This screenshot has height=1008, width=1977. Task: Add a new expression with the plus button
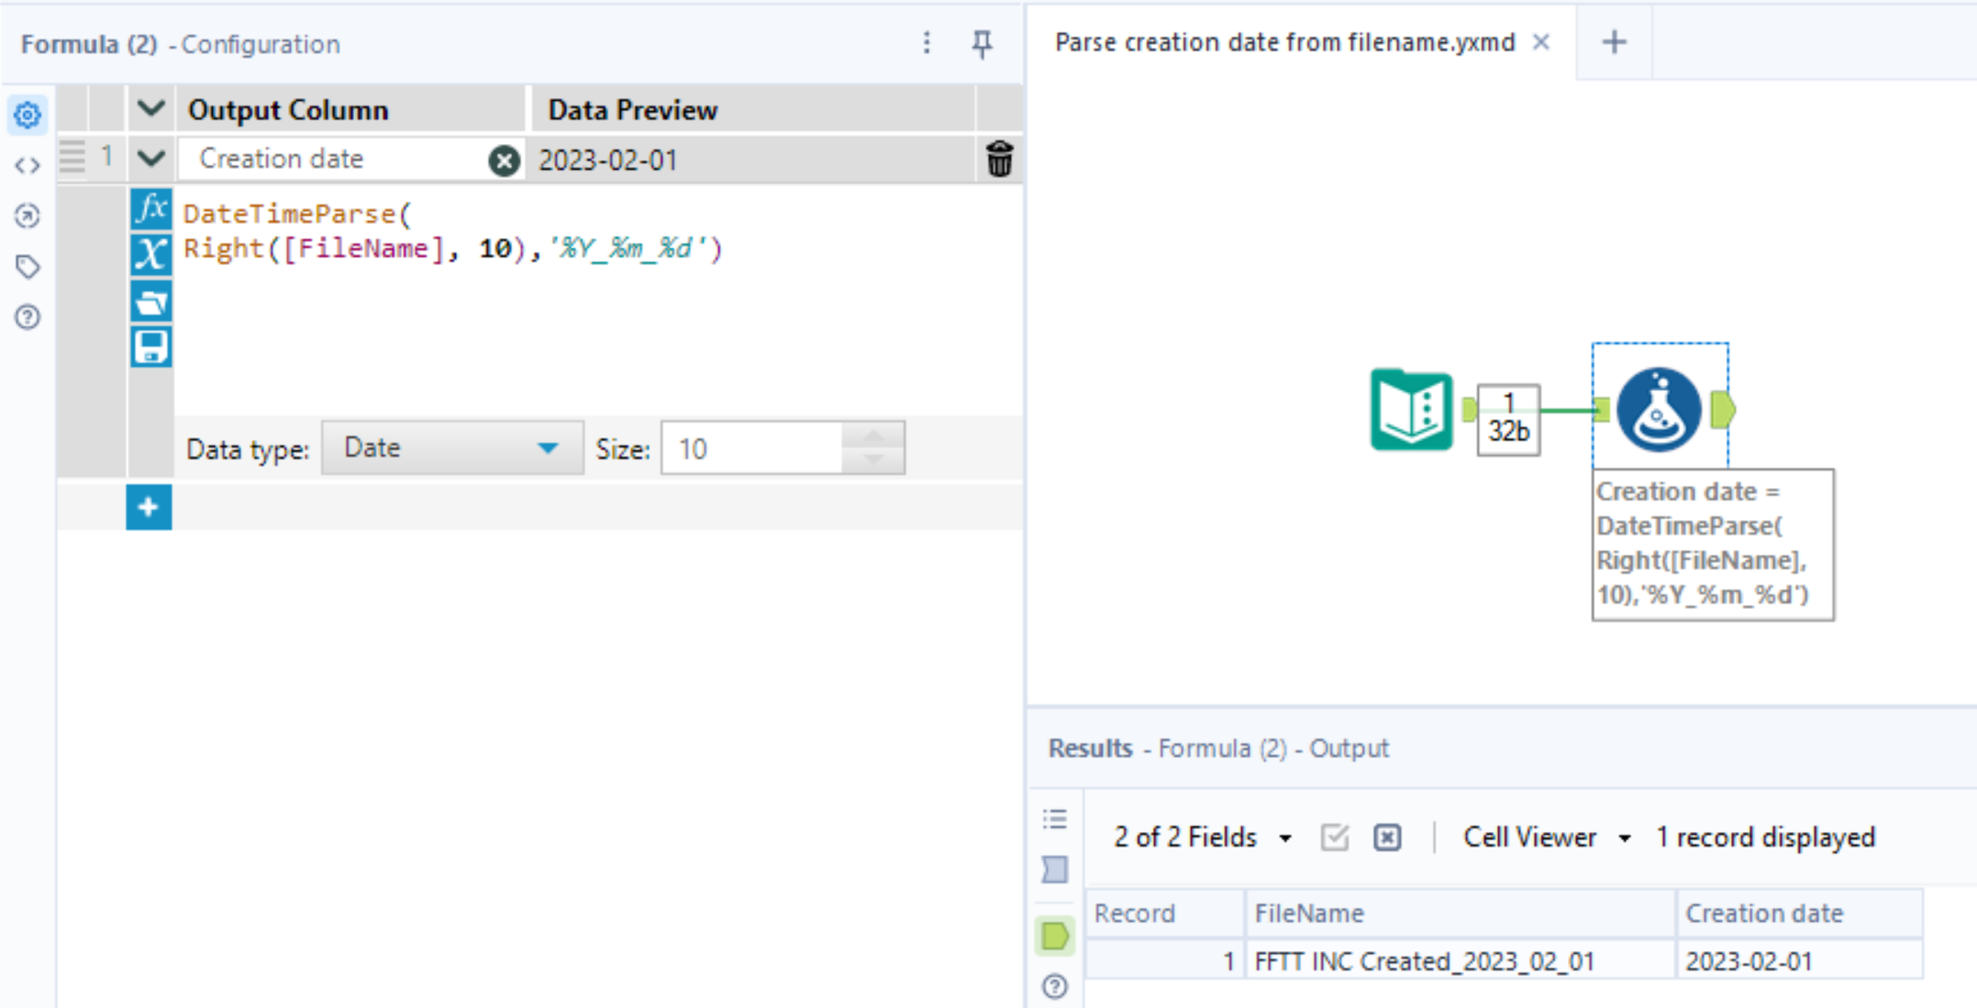(x=149, y=507)
